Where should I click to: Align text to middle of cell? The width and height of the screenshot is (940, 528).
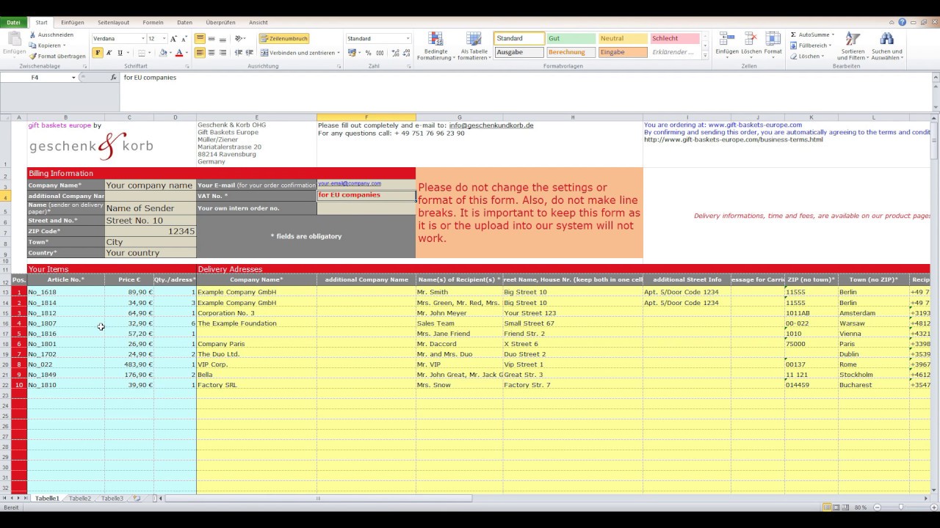pyautogui.click(x=211, y=39)
